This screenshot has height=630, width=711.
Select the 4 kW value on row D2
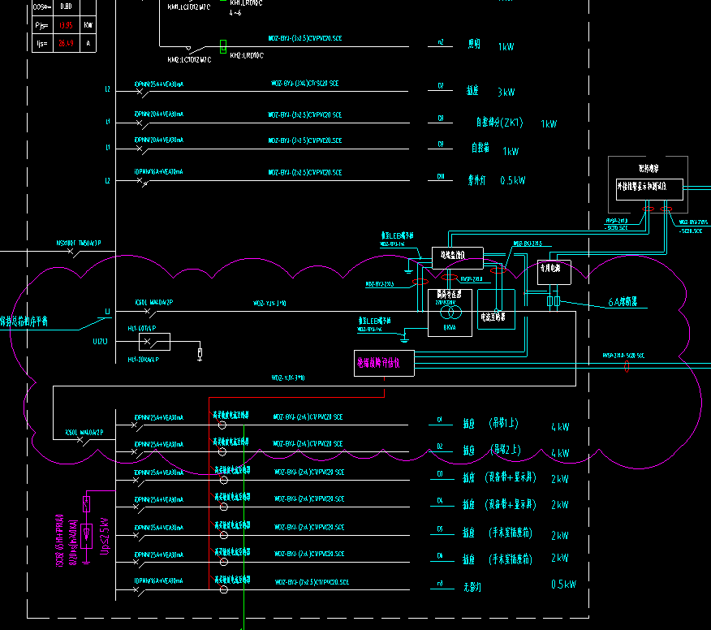point(560,453)
